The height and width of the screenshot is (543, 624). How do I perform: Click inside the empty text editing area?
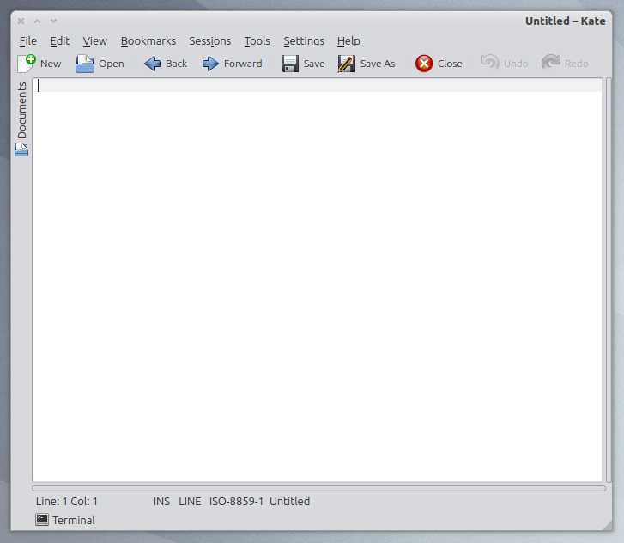click(318, 280)
